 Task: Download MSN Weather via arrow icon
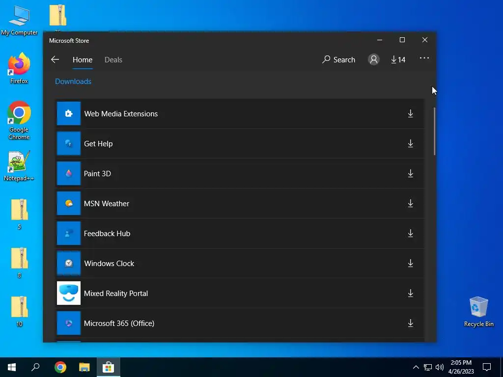[x=410, y=204]
